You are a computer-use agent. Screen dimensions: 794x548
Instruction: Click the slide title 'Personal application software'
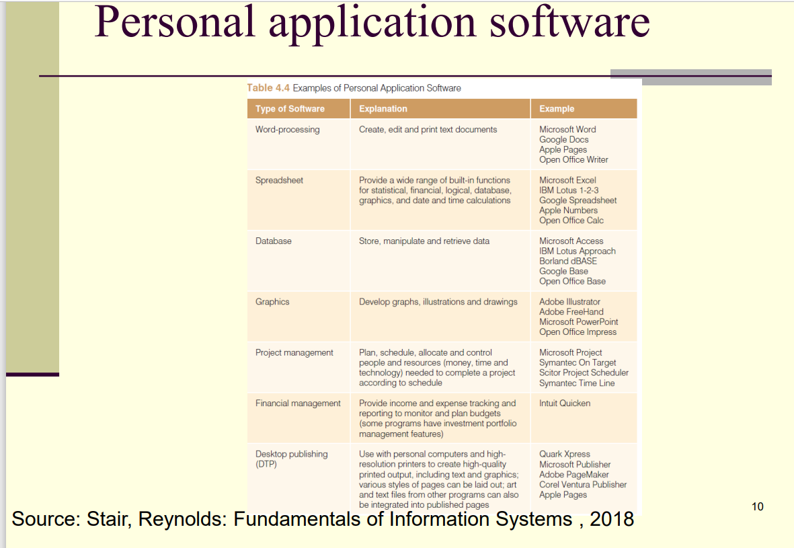372,22
